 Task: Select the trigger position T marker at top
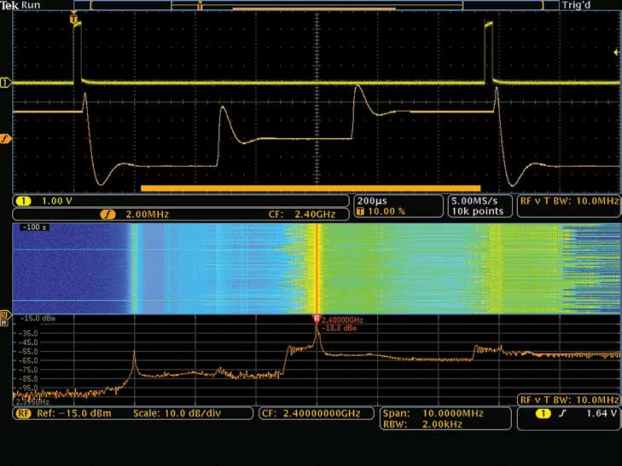[x=74, y=18]
